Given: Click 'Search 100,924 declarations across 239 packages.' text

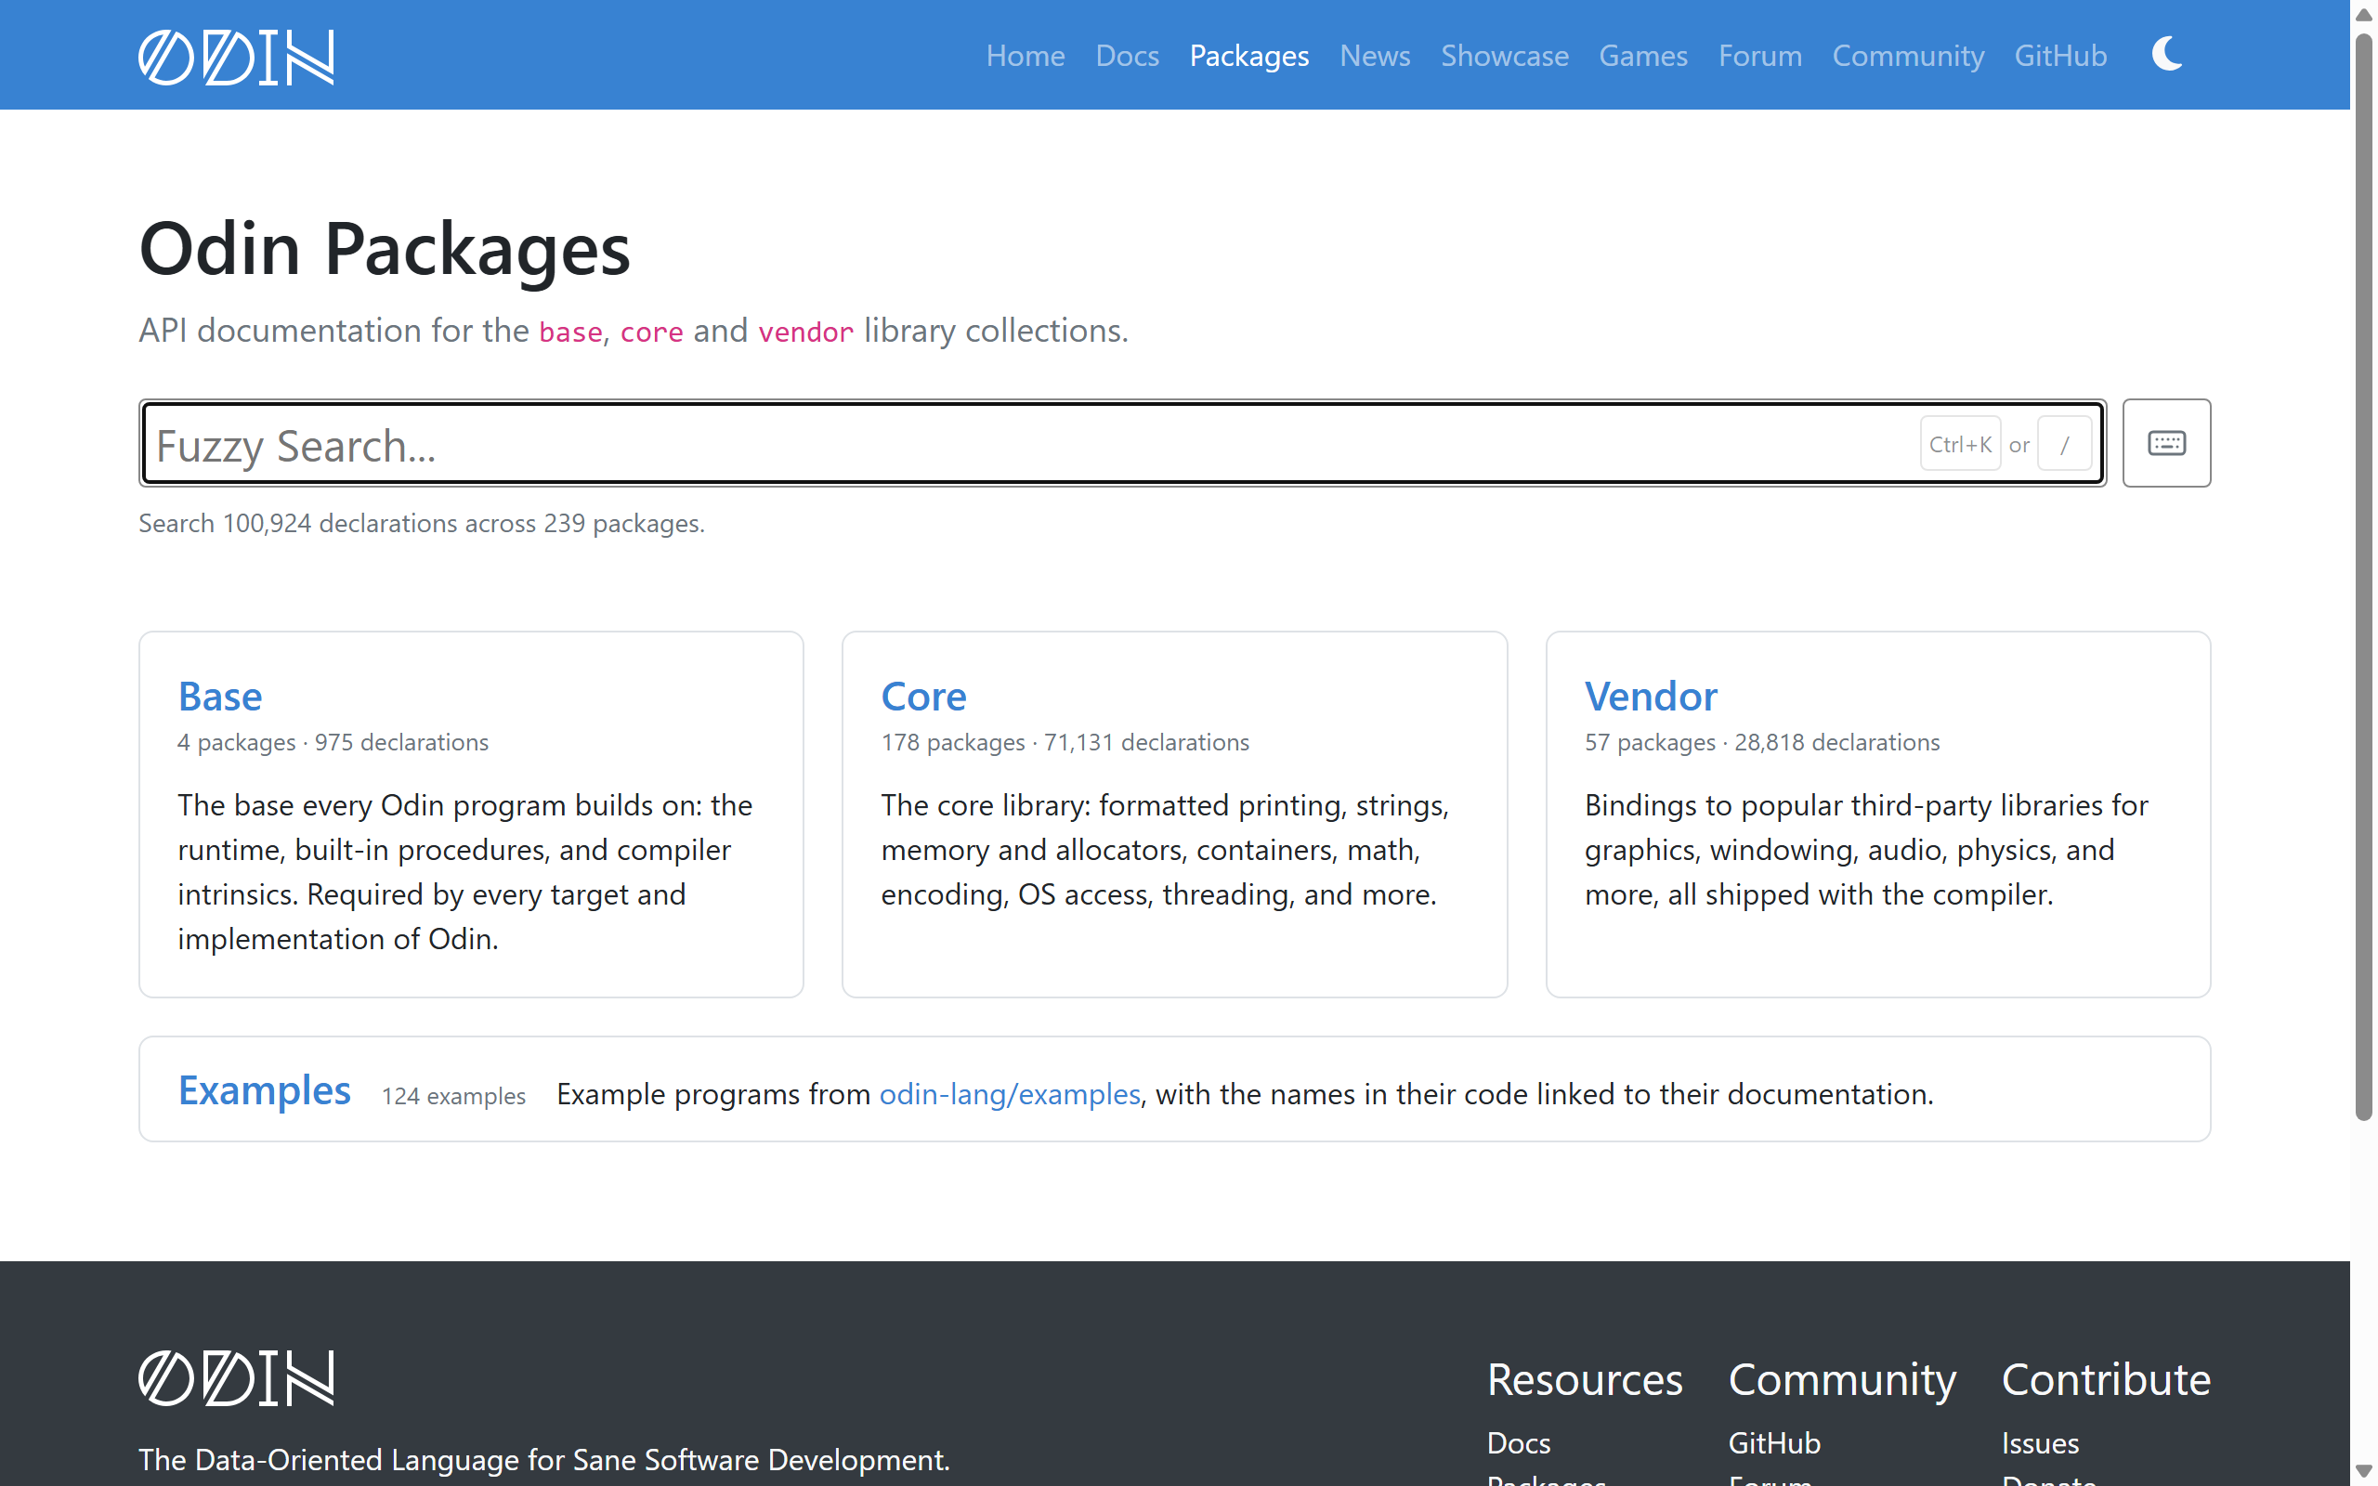Looking at the screenshot, I should [x=422, y=524].
